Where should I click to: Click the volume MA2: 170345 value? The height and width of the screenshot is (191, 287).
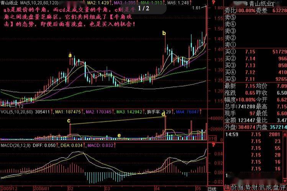click(98, 112)
